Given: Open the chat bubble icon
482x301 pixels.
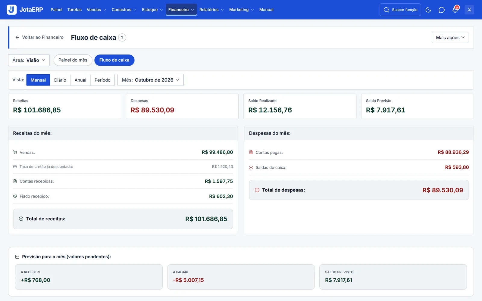Looking at the screenshot, I should (x=441, y=10).
